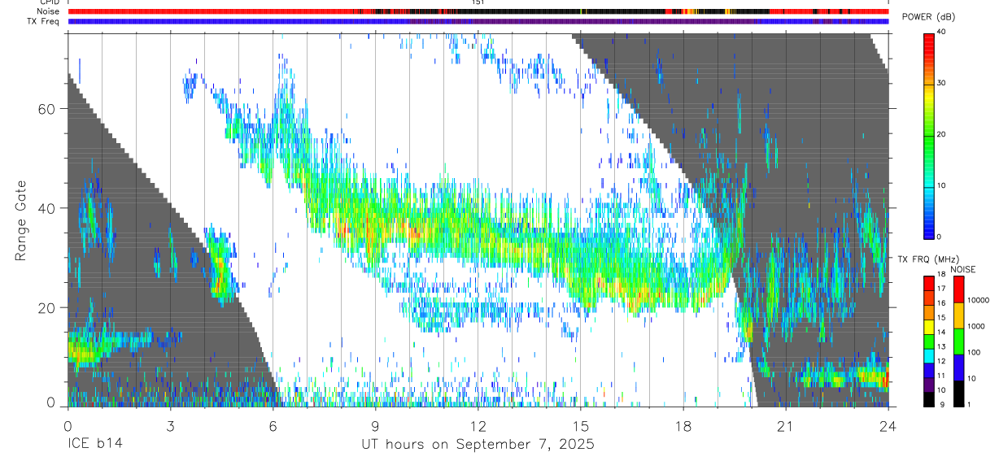
Task: Select the 'Range Gate' y-axis title
Action: coord(21,220)
